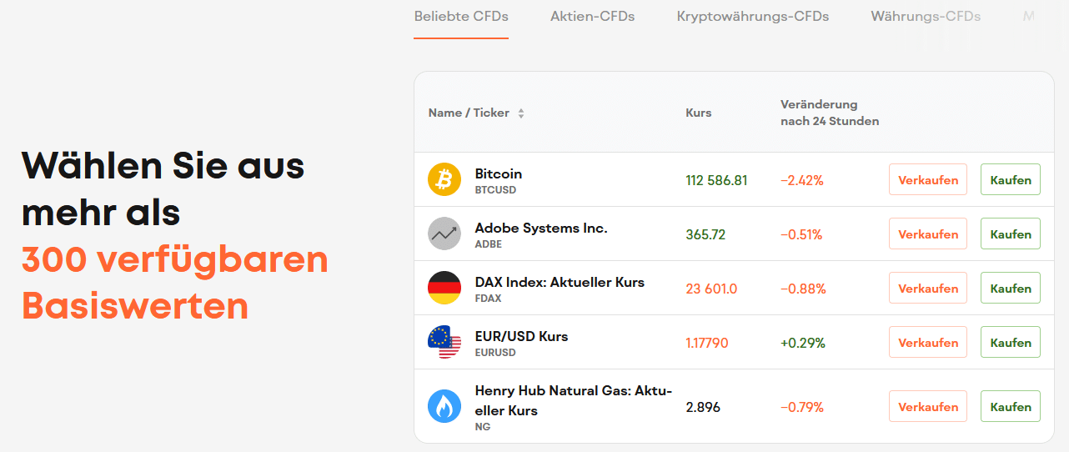Click the BTCUSD ticker text
Viewport: 1069px width, 452px height.
pyautogui.click(x=495, y=190)
